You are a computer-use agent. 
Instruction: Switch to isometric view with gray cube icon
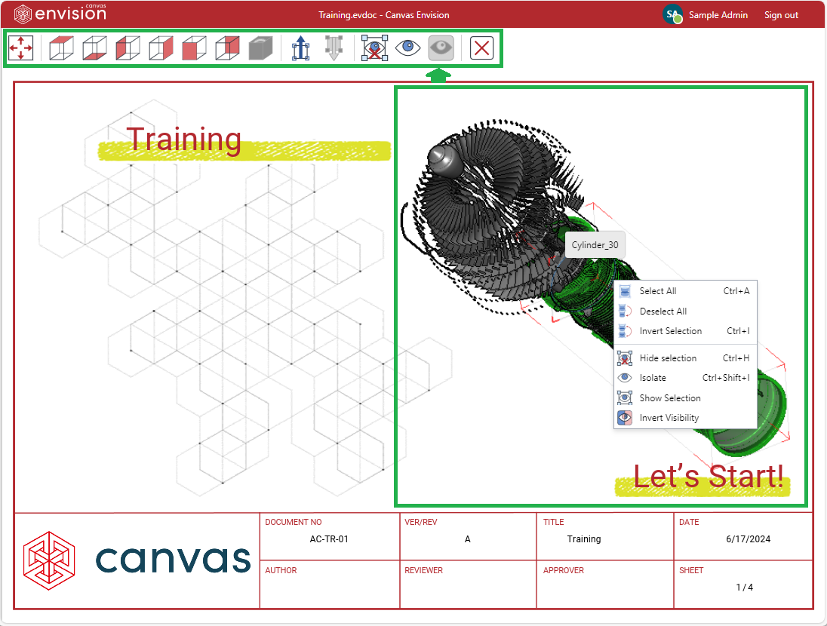(x=260, y=48)
